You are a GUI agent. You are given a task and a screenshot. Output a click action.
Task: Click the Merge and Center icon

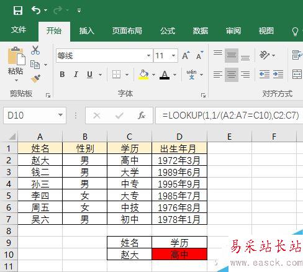point(297,74)
